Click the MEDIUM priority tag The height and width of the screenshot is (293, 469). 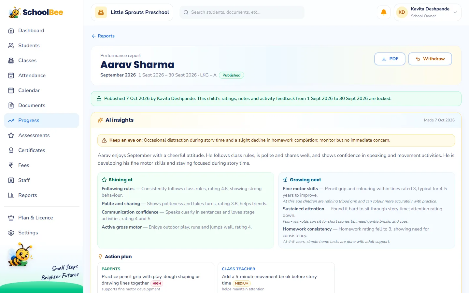coord(242,284)
